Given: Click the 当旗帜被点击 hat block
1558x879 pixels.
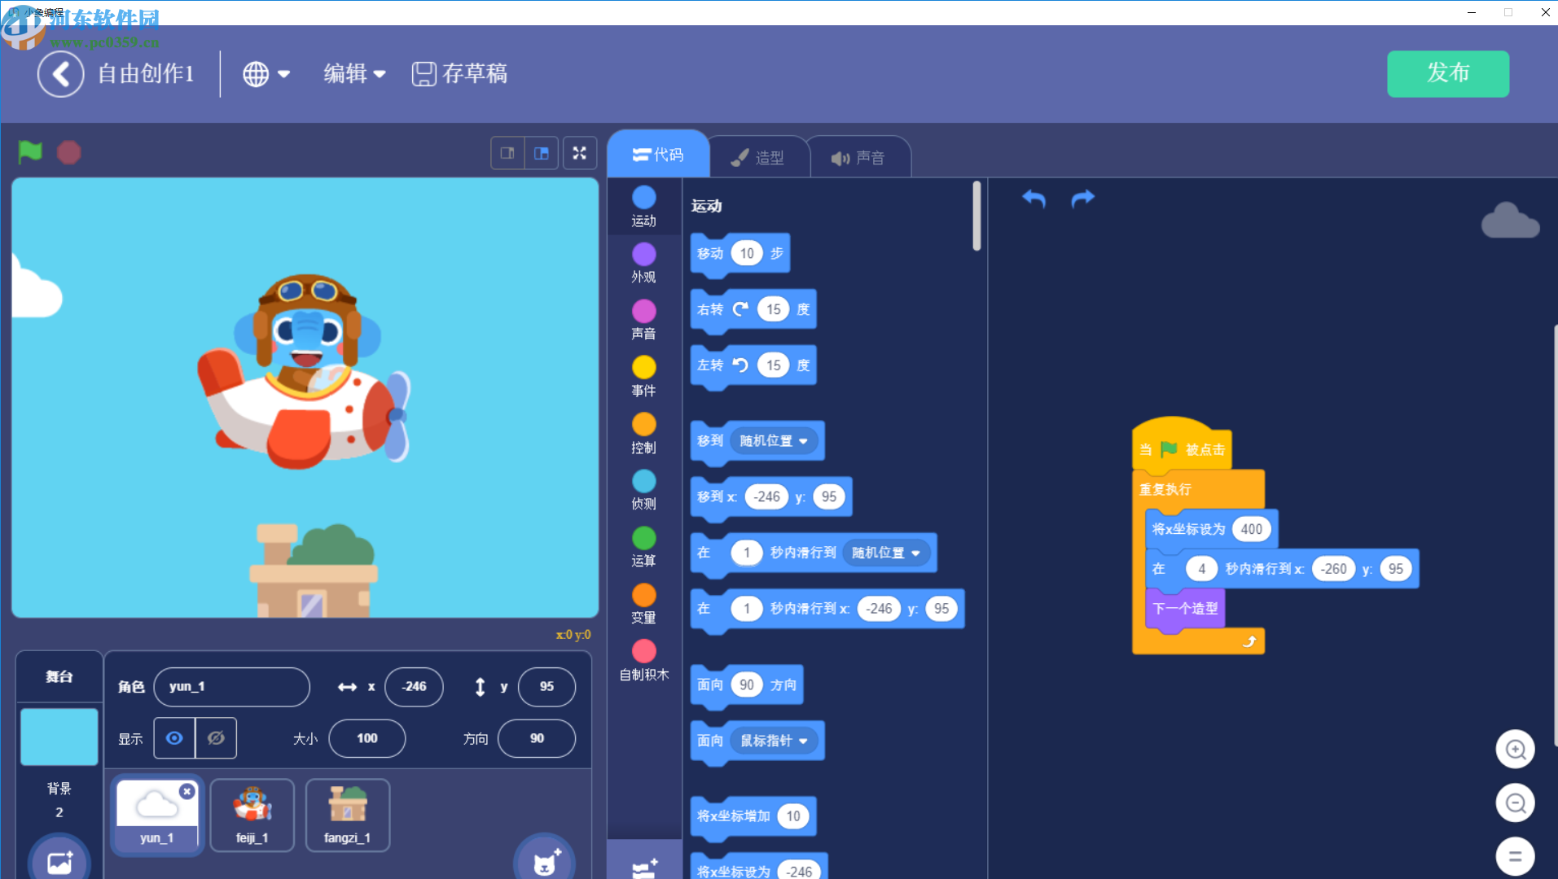Looking at the screenshot, I should [1182, 444].
